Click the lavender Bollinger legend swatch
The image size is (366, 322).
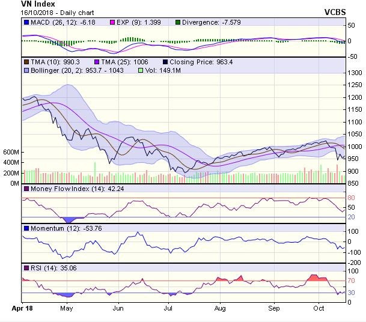(26, 70)
